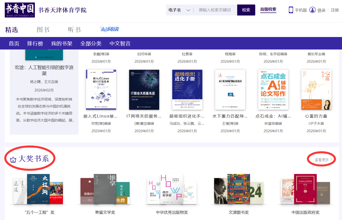Switch to the 听书 tab
Viewport: 342px width, 220px height.
pos(74,30)
